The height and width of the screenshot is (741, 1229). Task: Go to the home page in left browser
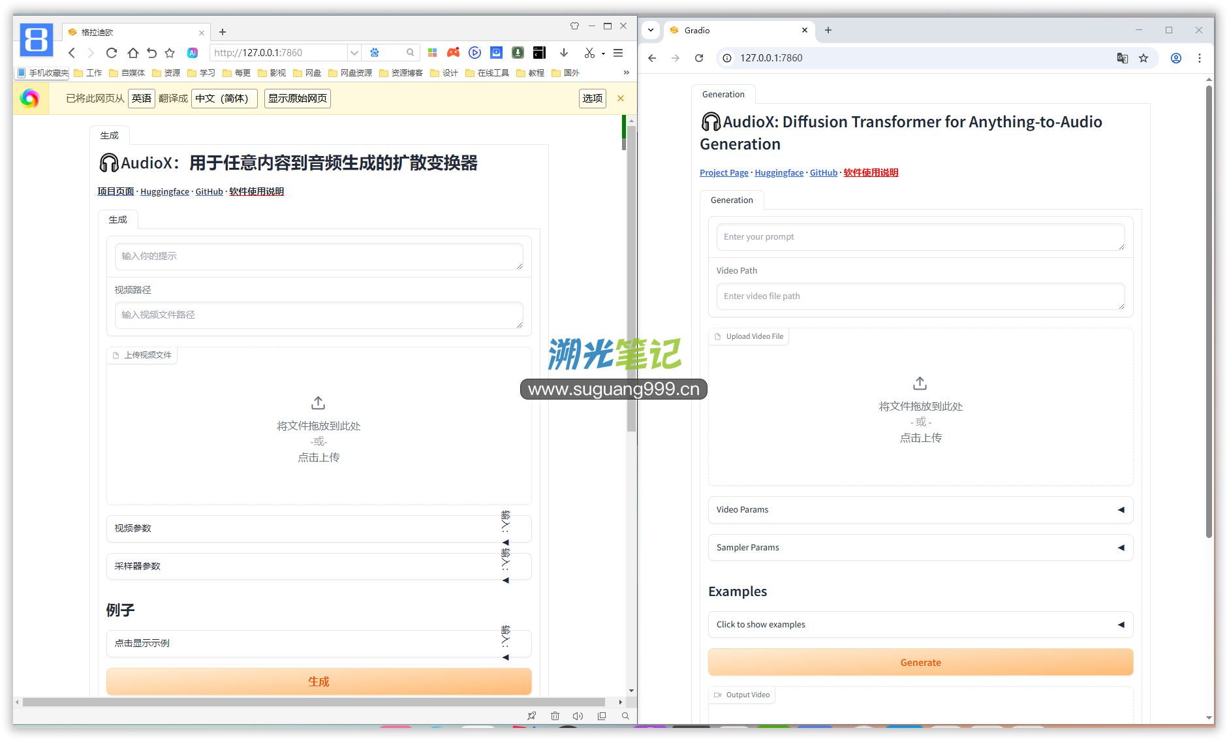coord(132,53)
